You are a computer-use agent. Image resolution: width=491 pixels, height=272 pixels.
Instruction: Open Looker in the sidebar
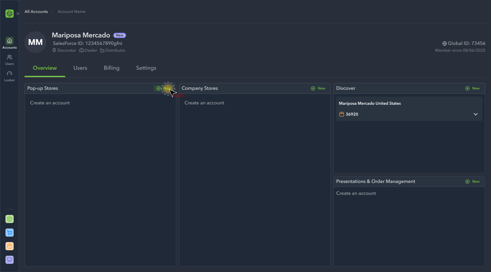coord(10,76)
